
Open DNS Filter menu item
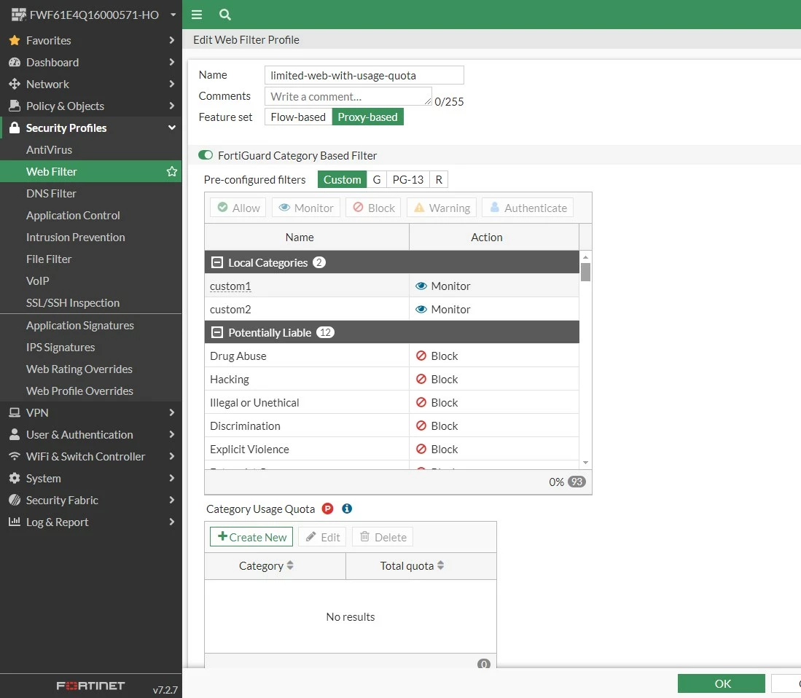[x=51, y=194]
